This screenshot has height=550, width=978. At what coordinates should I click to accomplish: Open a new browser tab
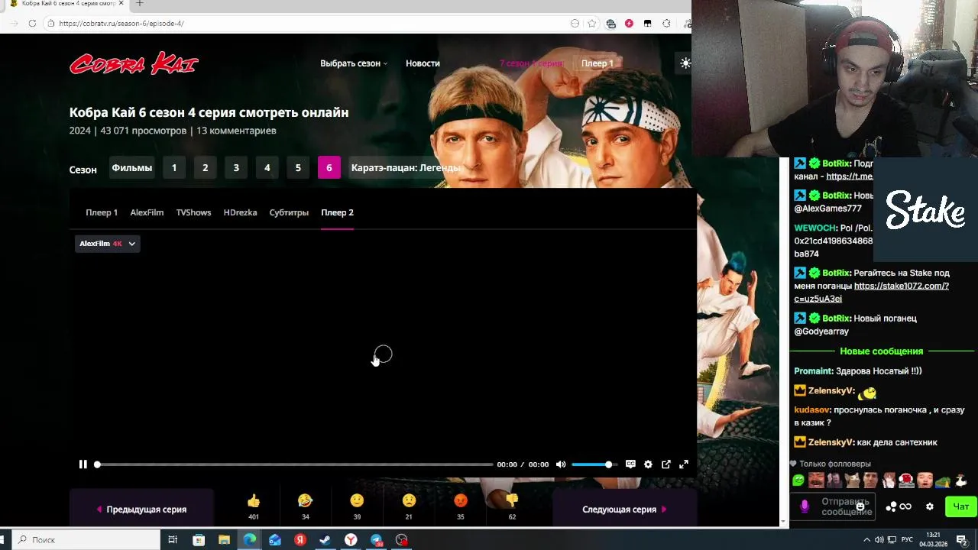coord(139,4)
